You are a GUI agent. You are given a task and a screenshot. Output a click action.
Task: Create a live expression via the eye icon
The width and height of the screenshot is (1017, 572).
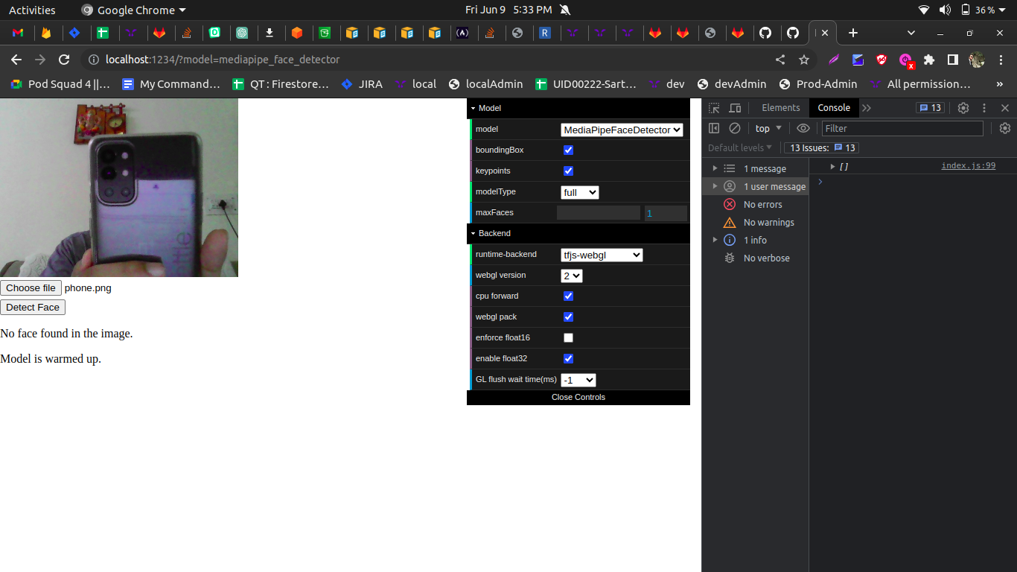coord(803,128)
